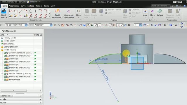
Task: Toggle the Extrude (4) checkbox
Action: tap(5, 65)
